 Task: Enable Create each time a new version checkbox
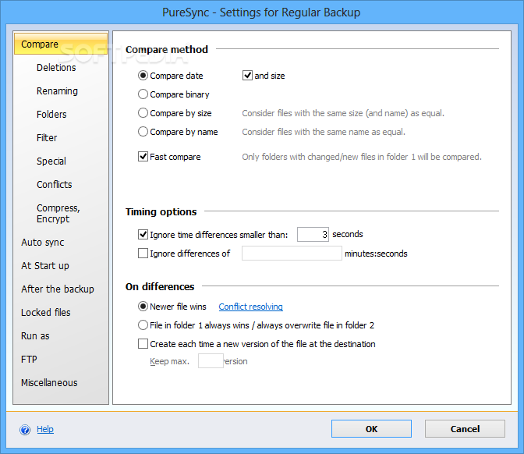pos(143,344)
